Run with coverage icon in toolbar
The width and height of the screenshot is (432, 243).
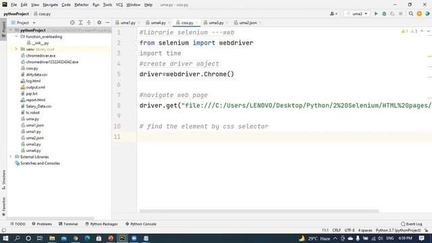coord(392,13)
